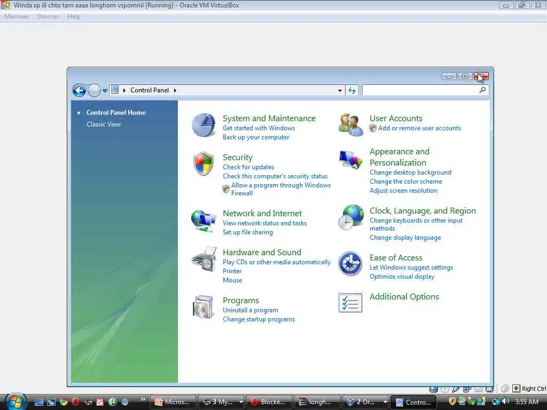Click the Programs box icon
The width and height of the screenshot is (547, 410).
tap(203, 307)
